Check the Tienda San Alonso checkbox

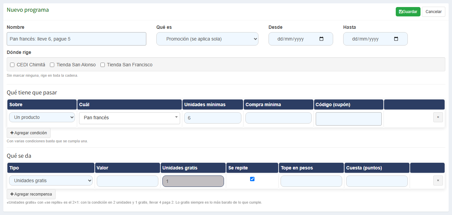52,65
